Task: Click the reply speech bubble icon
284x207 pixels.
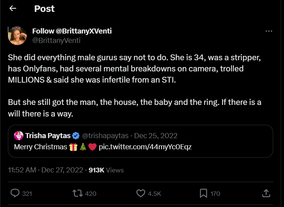Action: [x=15, y=193]
